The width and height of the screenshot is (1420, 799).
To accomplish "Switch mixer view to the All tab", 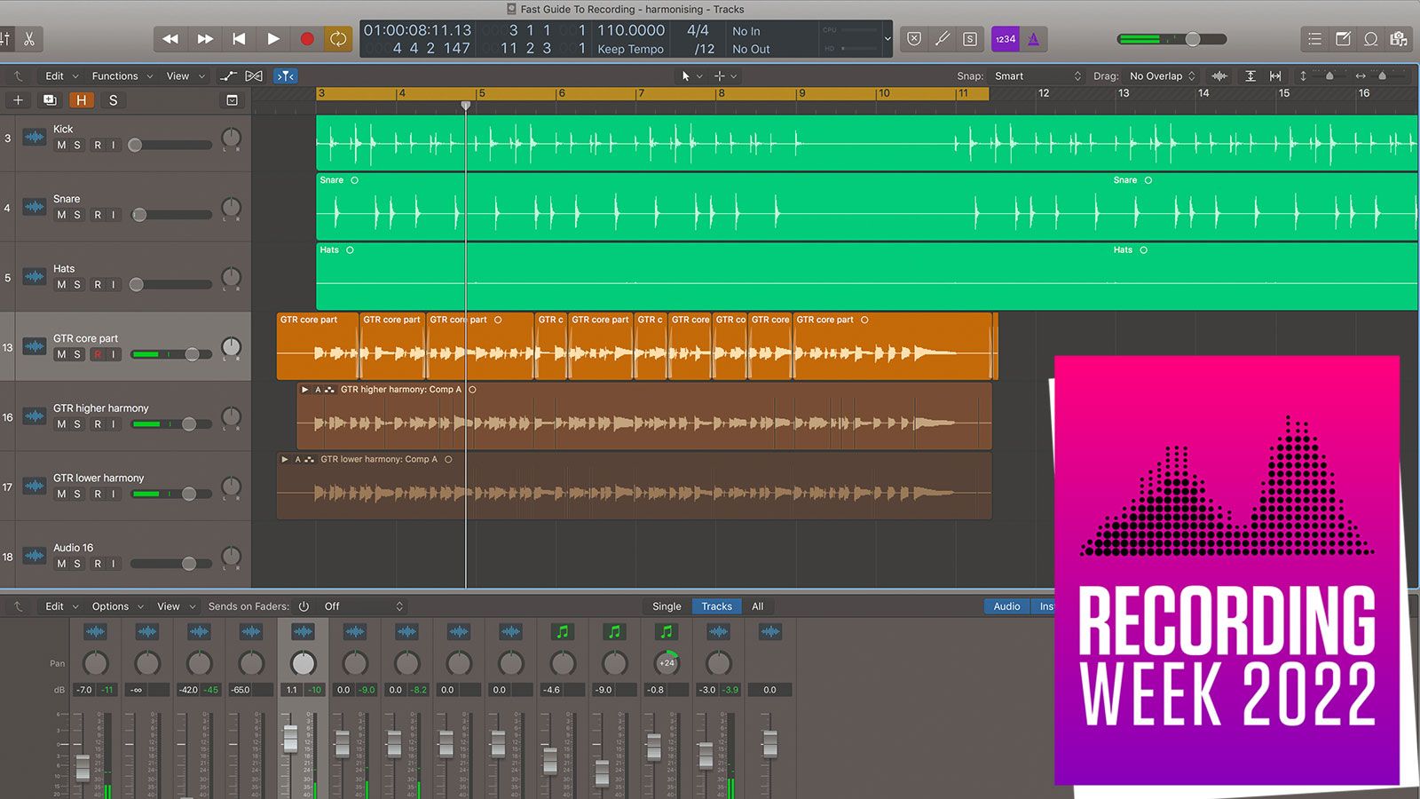I will click(758, 605).
